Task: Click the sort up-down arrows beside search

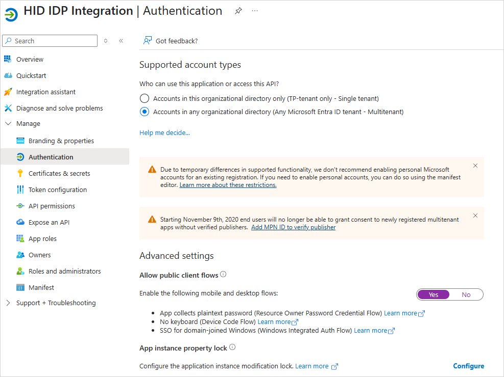Action: click(x=106, y=41)
